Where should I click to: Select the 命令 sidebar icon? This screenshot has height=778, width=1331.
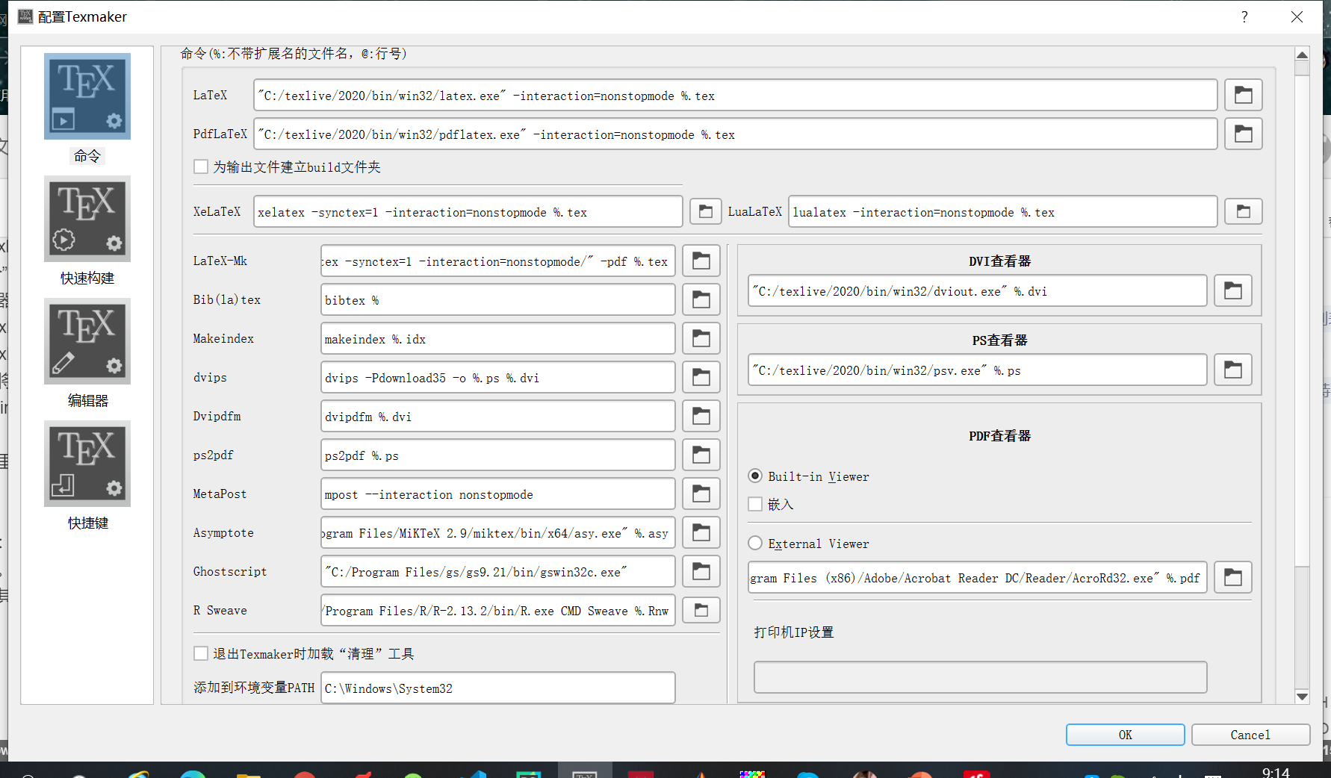pyautogui.click(x=87, y=96)
